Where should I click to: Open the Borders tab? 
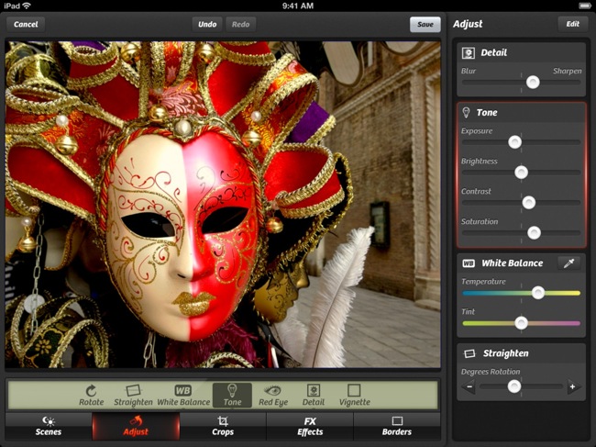click(397, 426)
